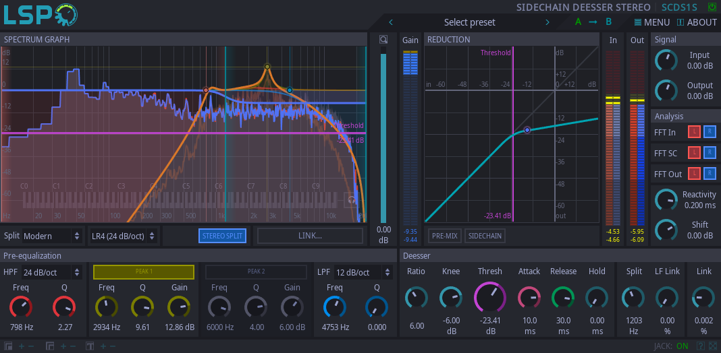The height and width of the screenshot is (353, 721).
Task: Click the fullscreen icon next to help
Action: [713, 346]
